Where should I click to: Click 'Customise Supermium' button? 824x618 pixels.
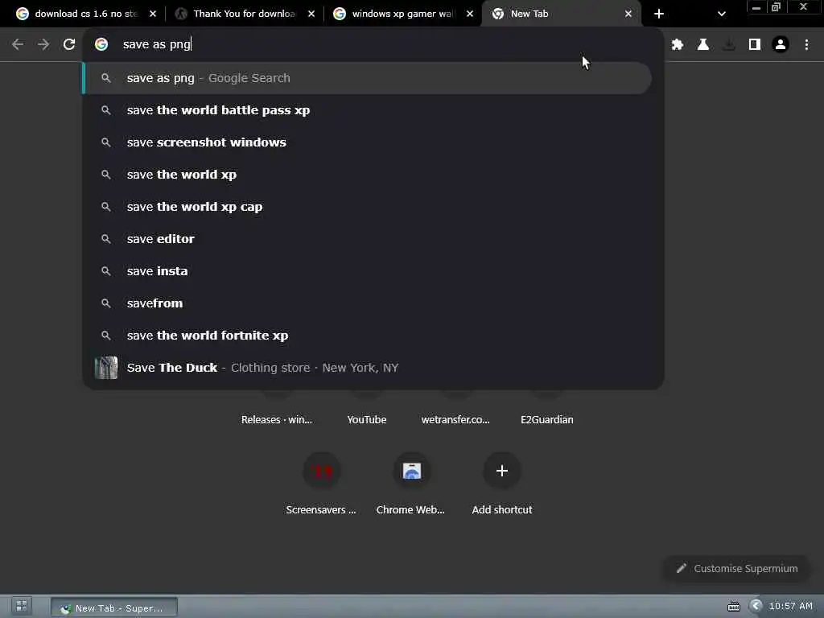click(x=737, y=569)
